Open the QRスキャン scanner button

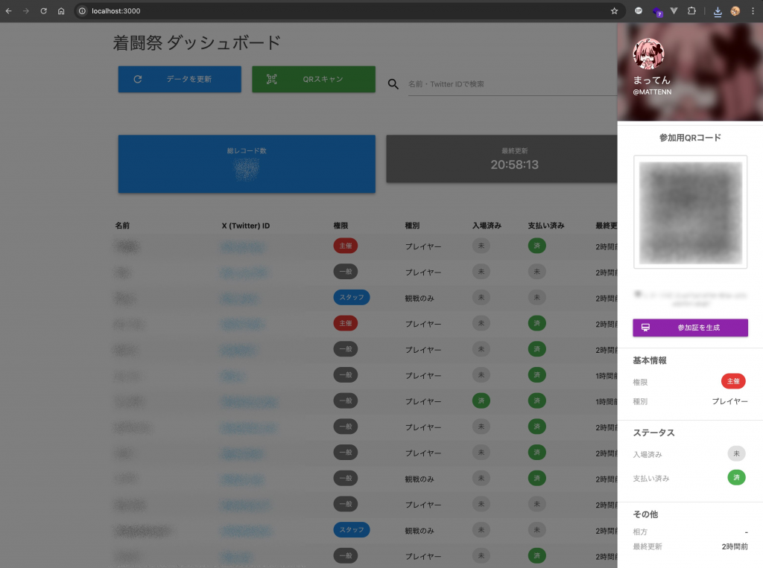[x=313, y=79]
